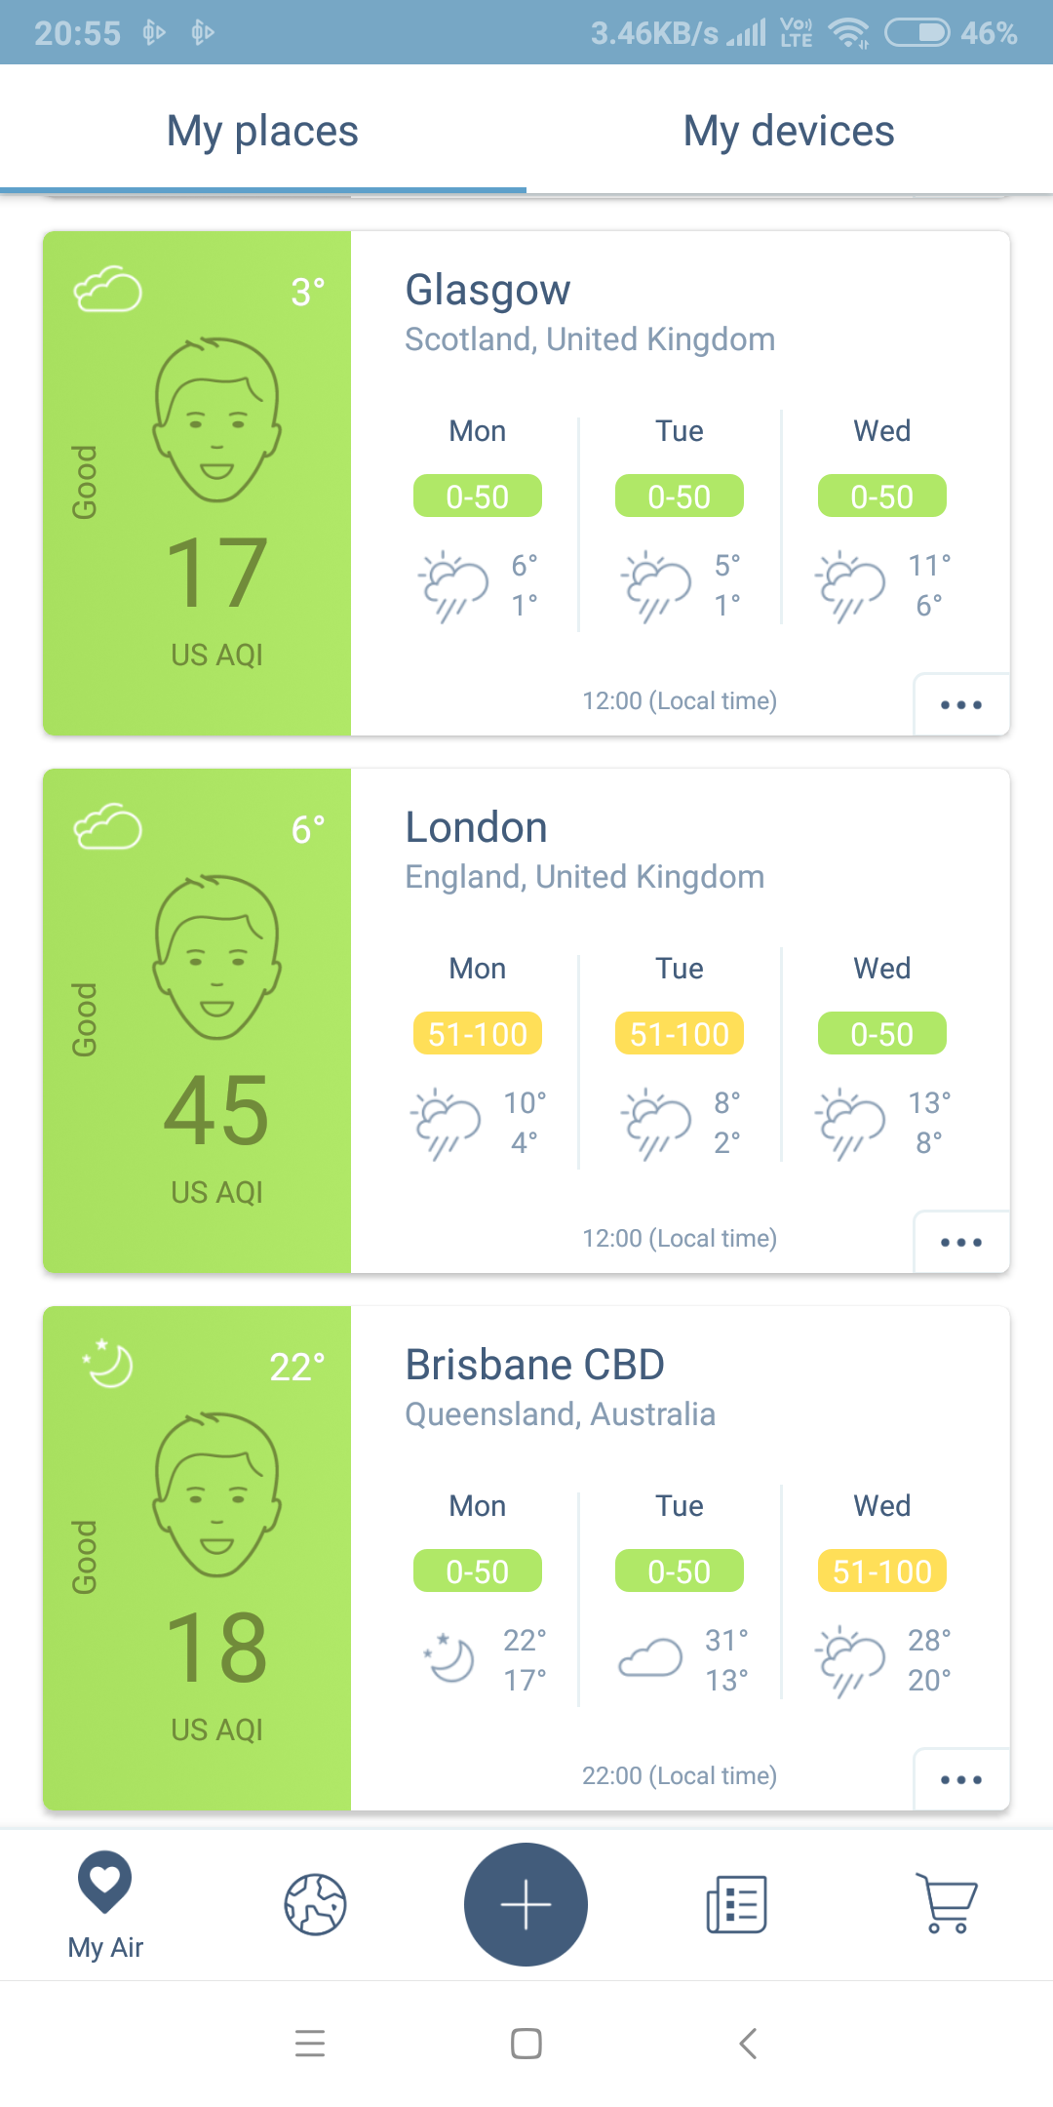Open London card three-dot options
The height and width of the screenshot is (2107, 1053).
click(961, 1242)
